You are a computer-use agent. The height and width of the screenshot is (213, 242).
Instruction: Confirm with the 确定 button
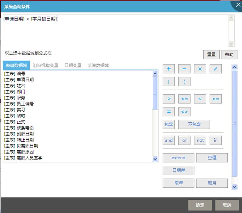coord(200,205)
